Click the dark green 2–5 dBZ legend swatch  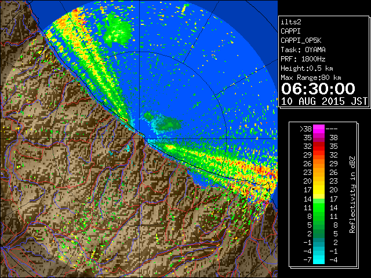click(319, 233)
